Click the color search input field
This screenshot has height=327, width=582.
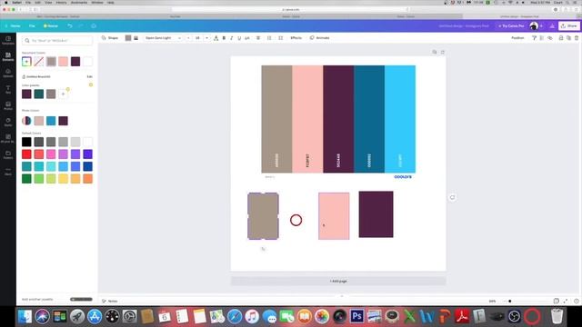57,40
